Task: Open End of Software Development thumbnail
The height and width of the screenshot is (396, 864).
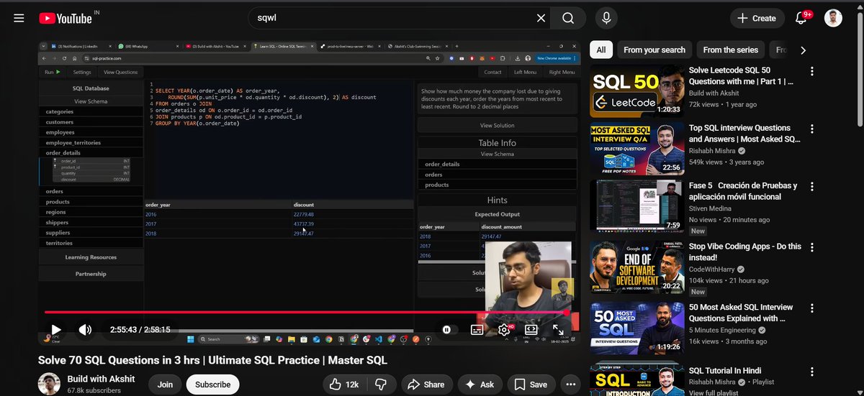Action: coord(636,266)
